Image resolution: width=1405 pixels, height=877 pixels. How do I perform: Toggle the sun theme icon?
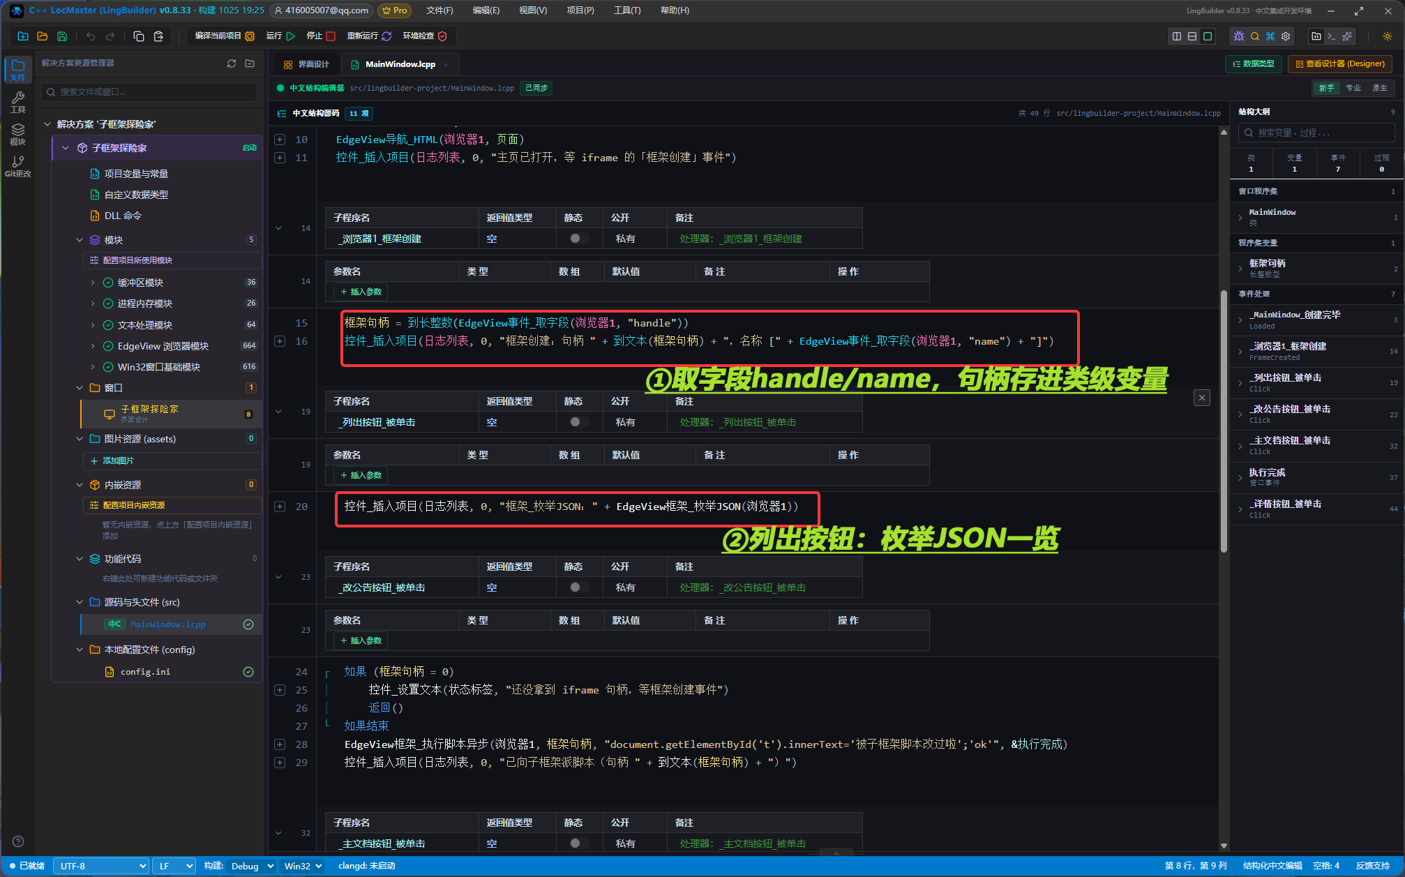[1388, 36]
